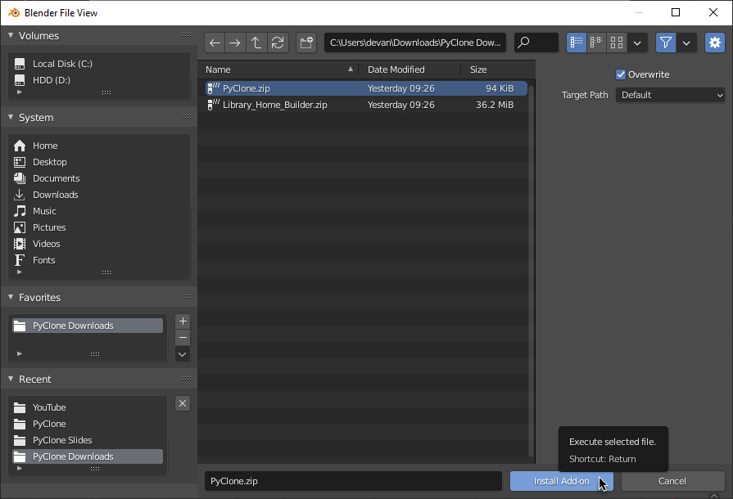Click the Install Add-on button
Image resolution: width=733 pixels, height=499 pixels.
point(561,481)
